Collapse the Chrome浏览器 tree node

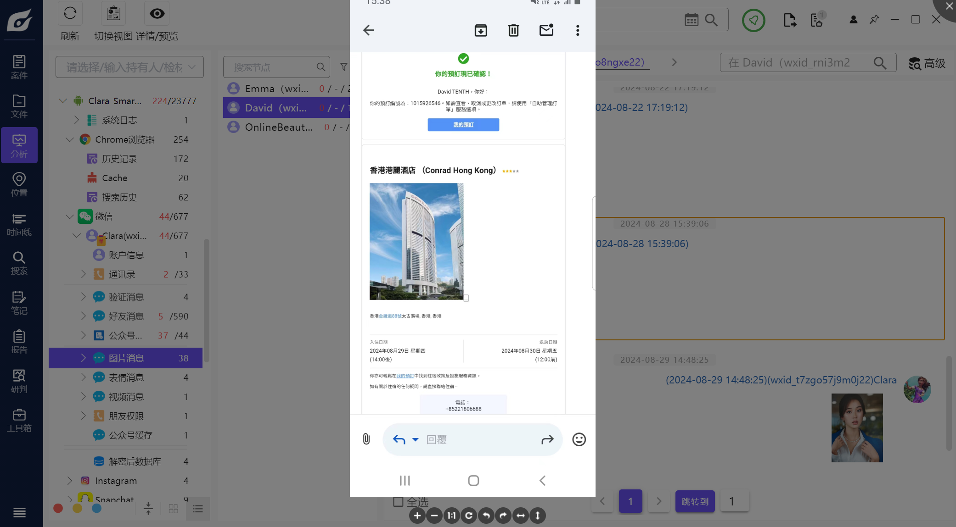[x=70, y=139]
